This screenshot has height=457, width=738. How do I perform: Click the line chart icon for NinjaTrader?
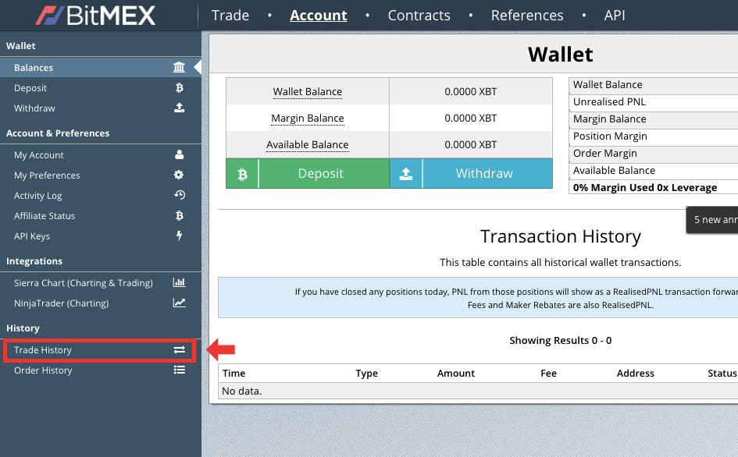179,303
